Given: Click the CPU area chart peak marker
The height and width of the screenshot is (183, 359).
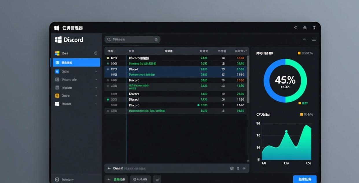Looking at the screenshot, I should coord(286,131).
